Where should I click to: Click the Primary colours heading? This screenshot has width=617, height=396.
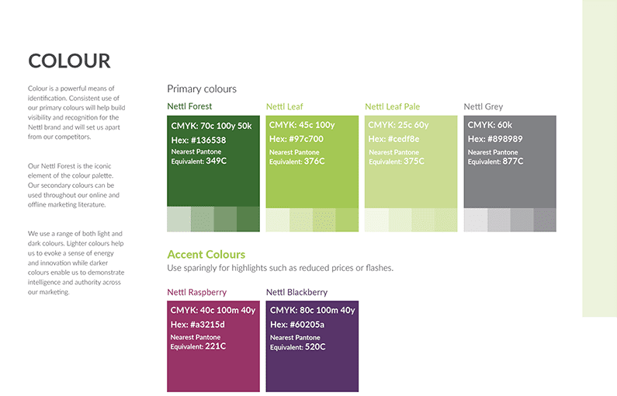[x=202, y=89]
